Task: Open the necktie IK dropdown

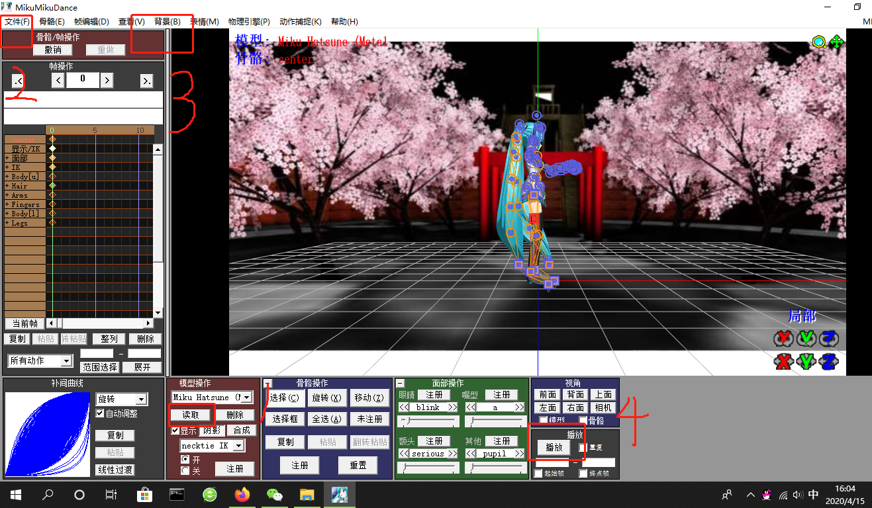Action: 238,446
